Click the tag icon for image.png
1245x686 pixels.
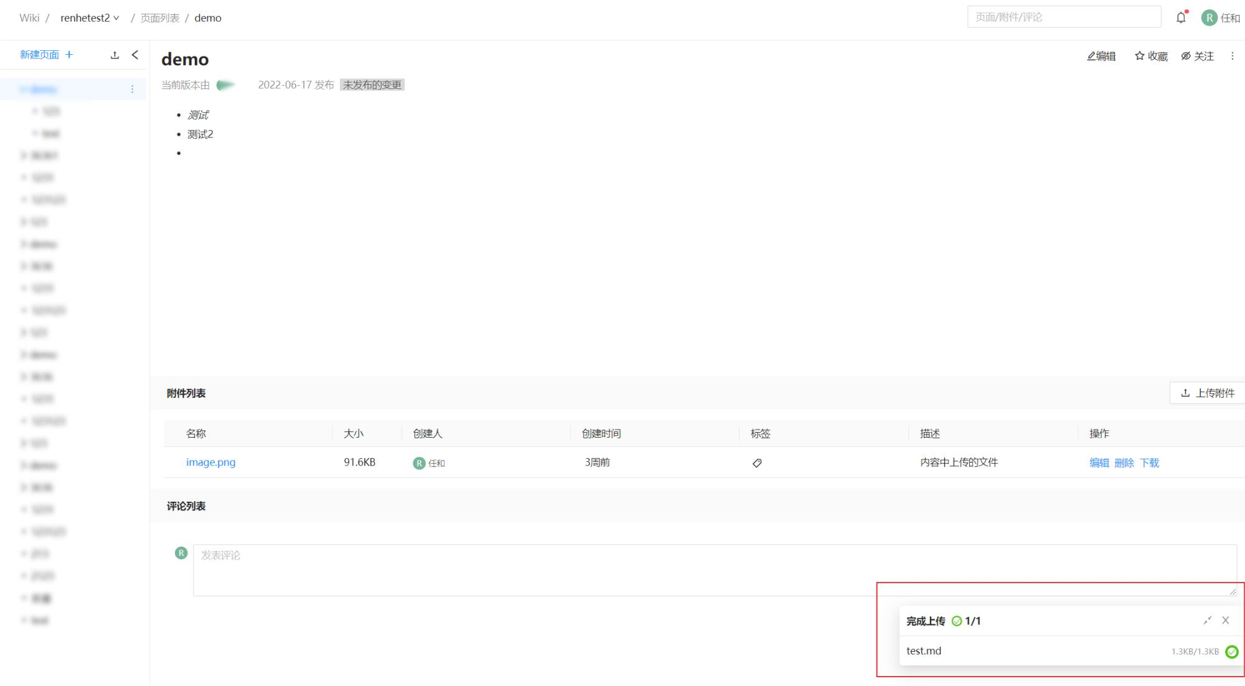pyautogui.click(x=757, y=463)
